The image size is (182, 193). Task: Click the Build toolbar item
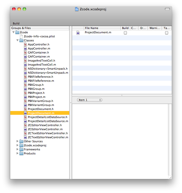click(16, 23)
